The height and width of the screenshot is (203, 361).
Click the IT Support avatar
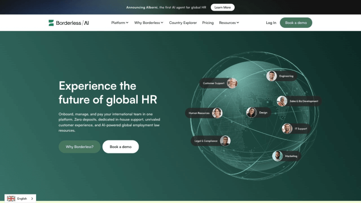coord(287,129)
